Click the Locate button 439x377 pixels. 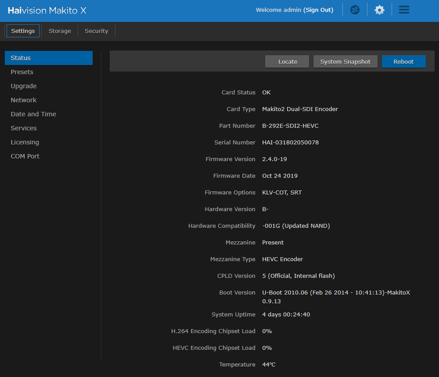[x=287, y=61]
